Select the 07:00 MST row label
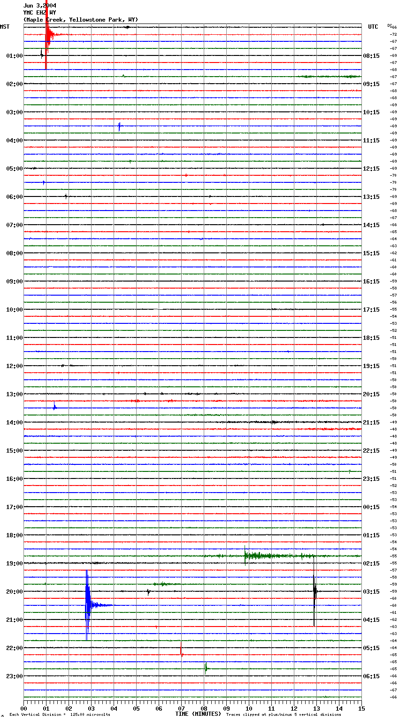The image size is (399, 721). (14, 225)
